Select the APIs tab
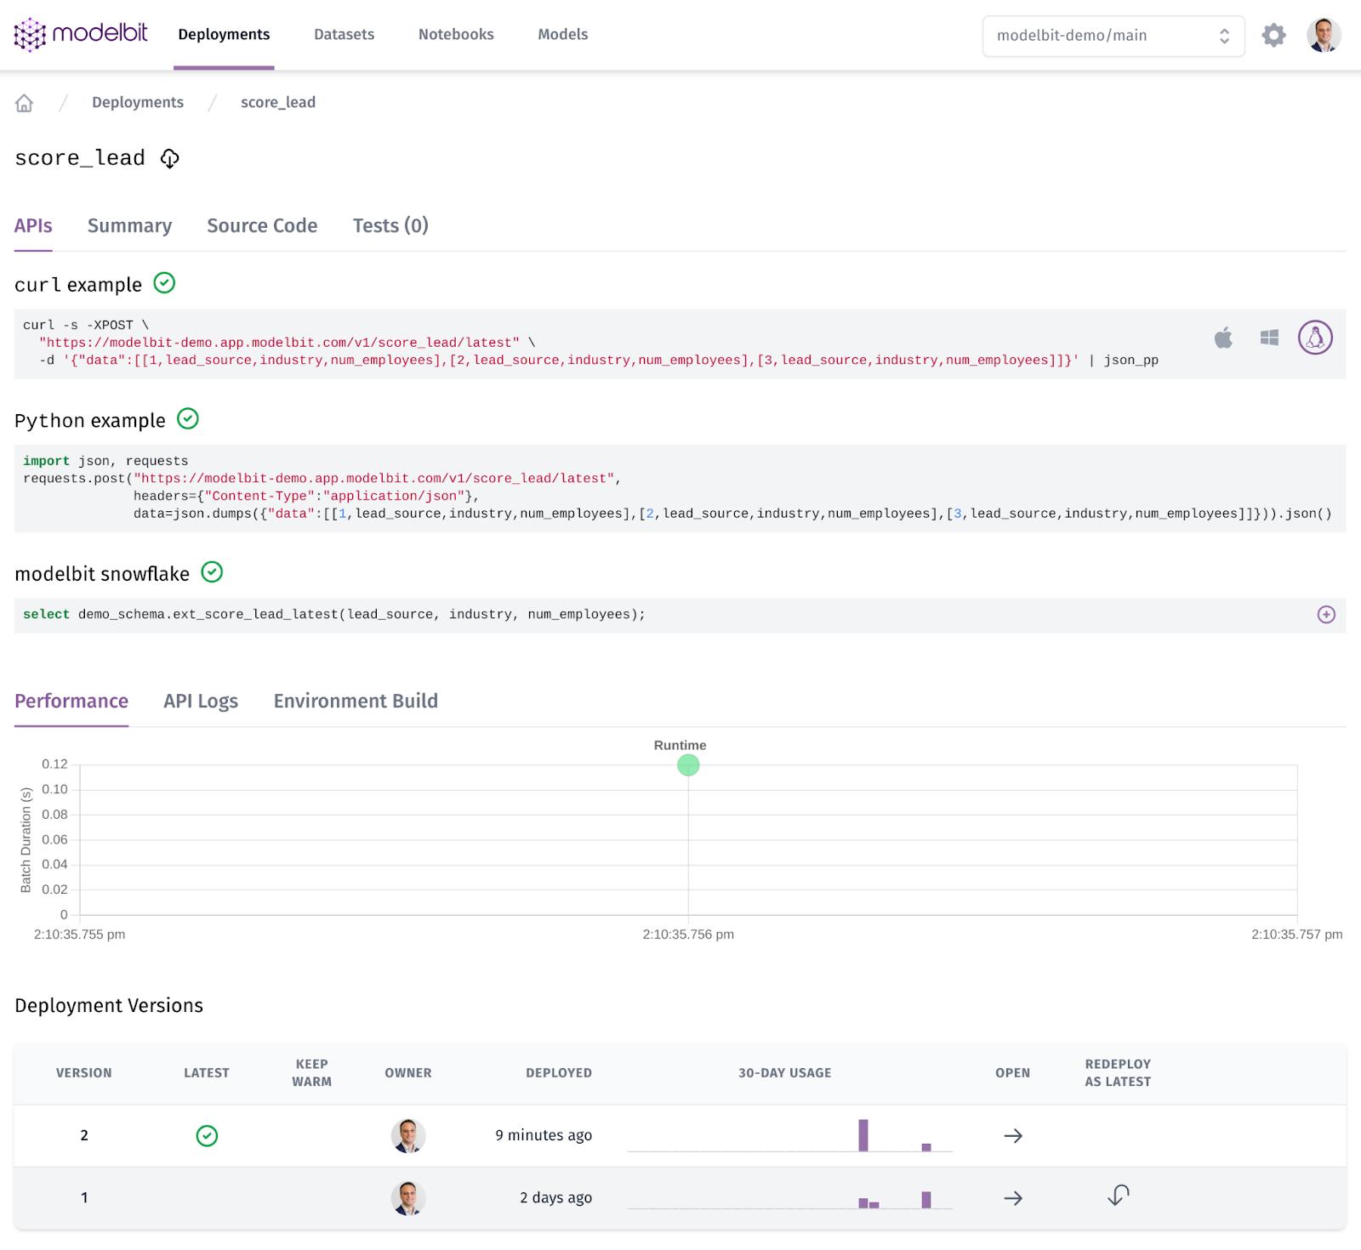Viewport: 1361px width, 1250px height. click(33, 226)
